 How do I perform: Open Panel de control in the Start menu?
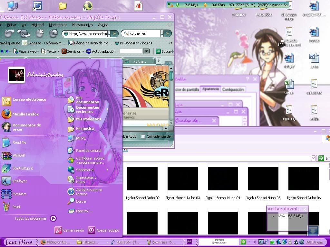coord(85,151)
